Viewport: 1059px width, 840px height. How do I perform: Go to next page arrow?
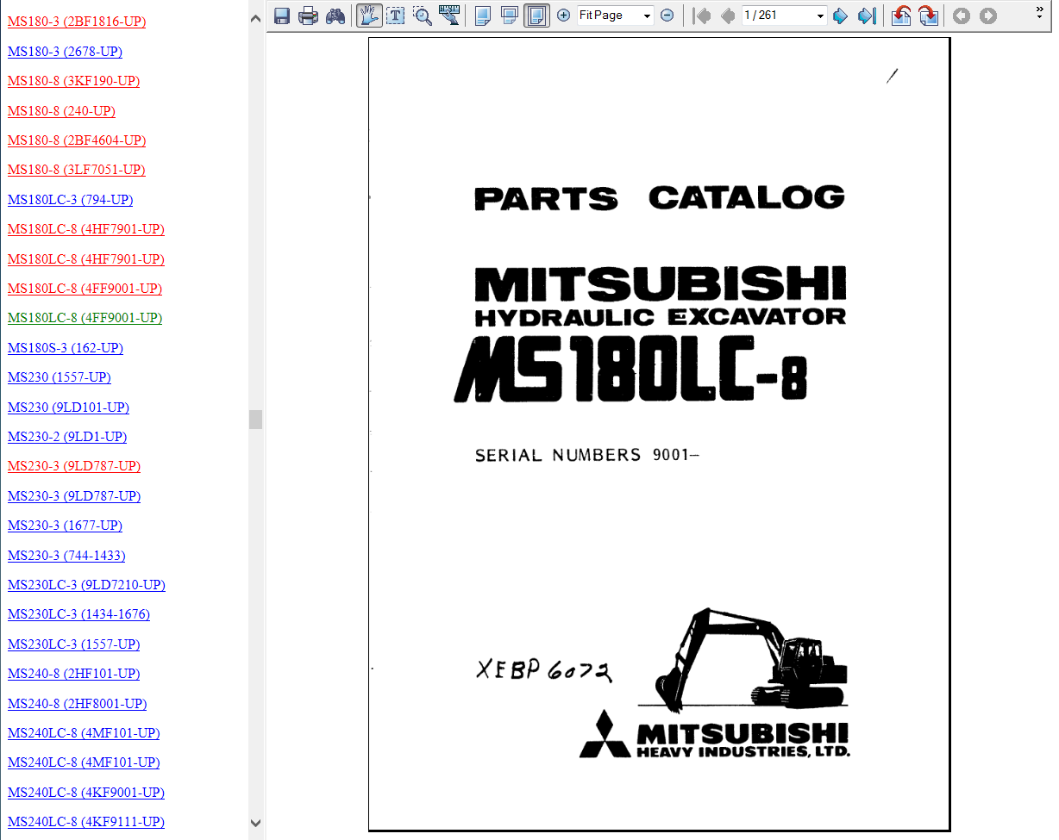840,16
